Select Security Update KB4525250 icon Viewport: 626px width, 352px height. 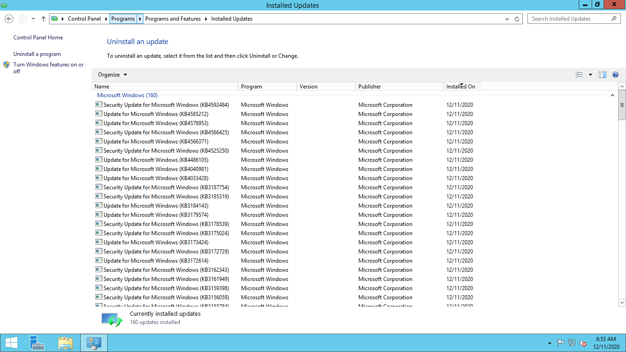click(99, 150)
